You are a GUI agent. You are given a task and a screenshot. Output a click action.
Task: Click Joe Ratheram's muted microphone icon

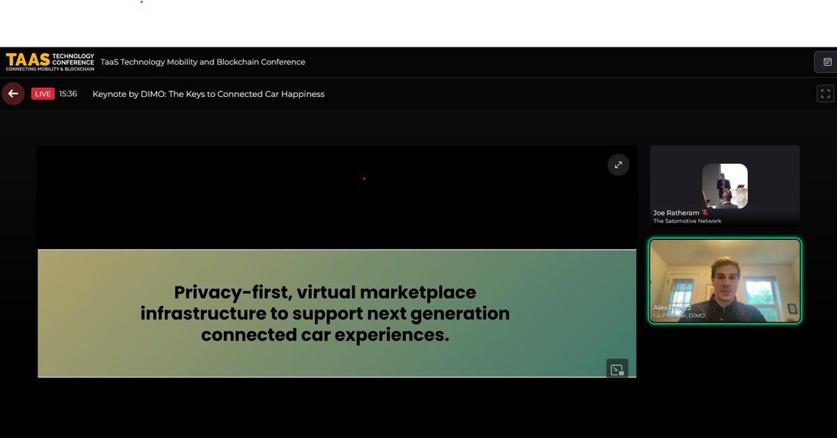pos(705,213)
